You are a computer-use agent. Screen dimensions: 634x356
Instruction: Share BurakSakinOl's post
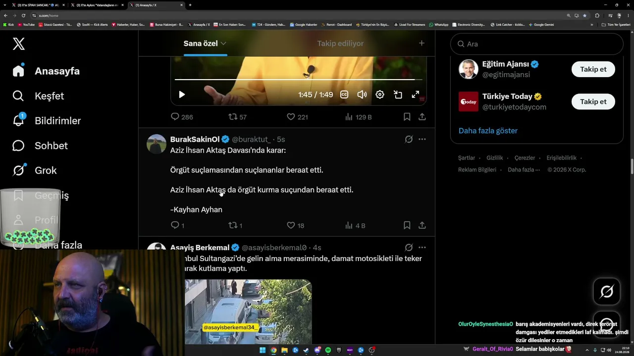tap(422, 225)
